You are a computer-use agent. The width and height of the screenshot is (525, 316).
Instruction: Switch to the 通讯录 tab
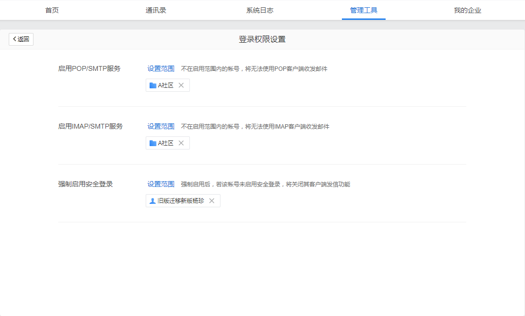156,10
